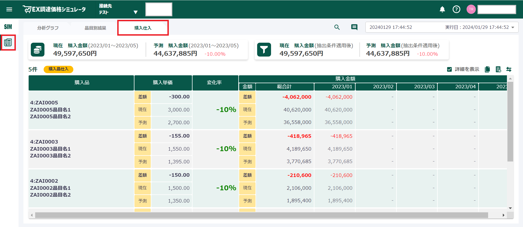Click the table scroll up arrow

[x=510, y=79]
